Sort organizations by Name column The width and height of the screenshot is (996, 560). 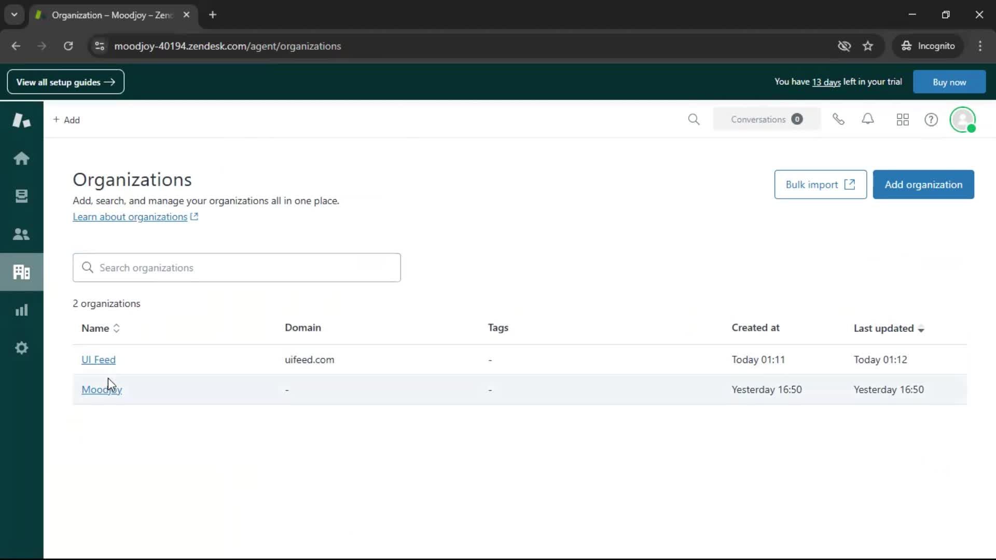pyautogui.click(x=101, y=328)
